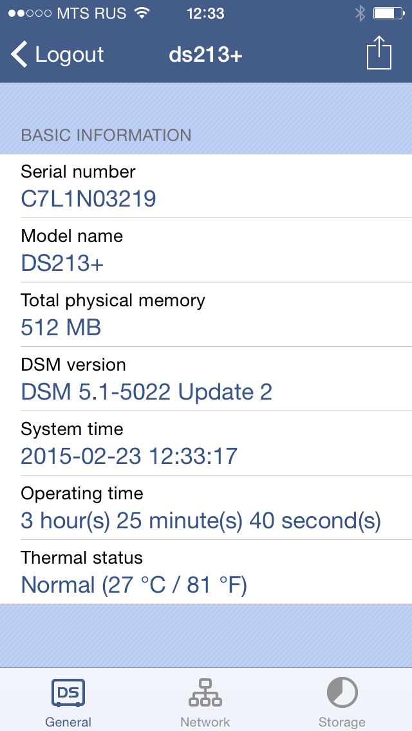Tap the Storage pie icon
The image size is (412, 731).
[x=342, y=693]
